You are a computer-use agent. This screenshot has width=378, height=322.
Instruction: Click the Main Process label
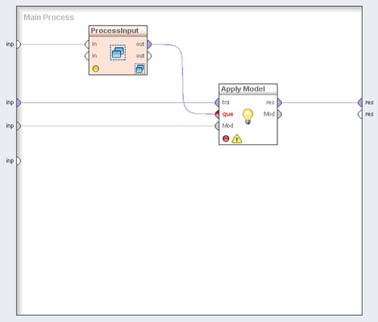pos(48,17)
